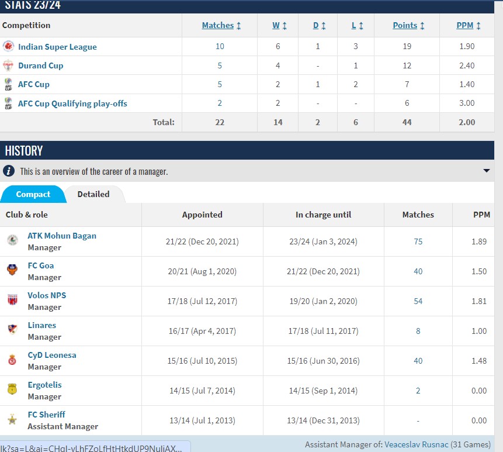Click the Volos NPS PPM value 1.81

[479, 301]
